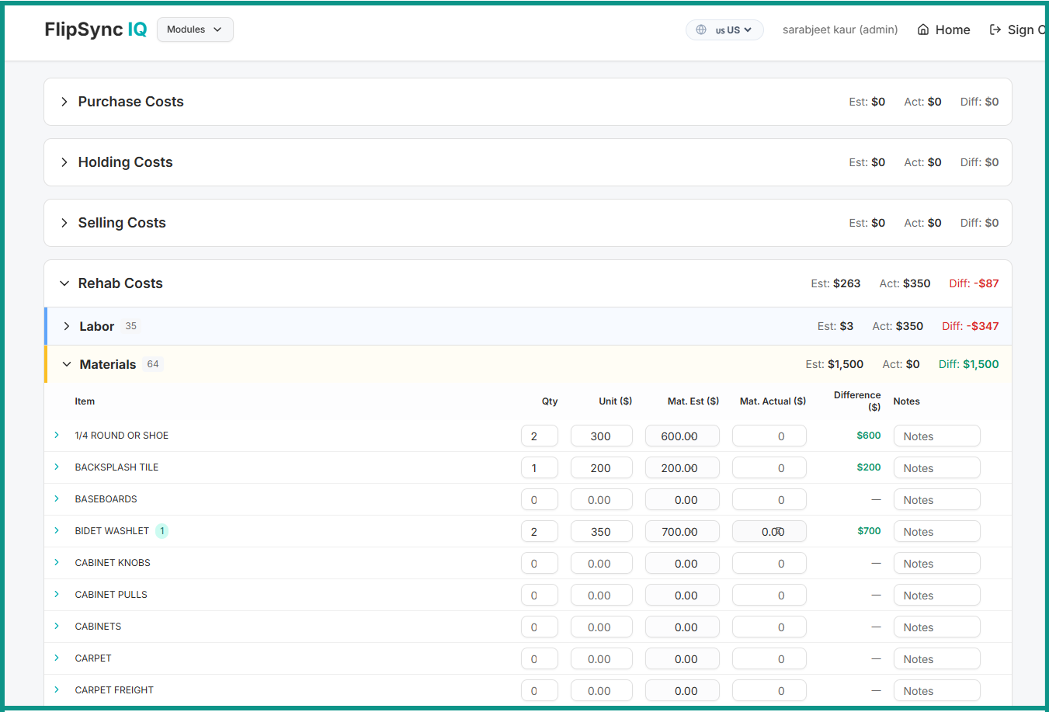Click Mat. Actual field for BIDET WASHLET

(x=769, y=532)
